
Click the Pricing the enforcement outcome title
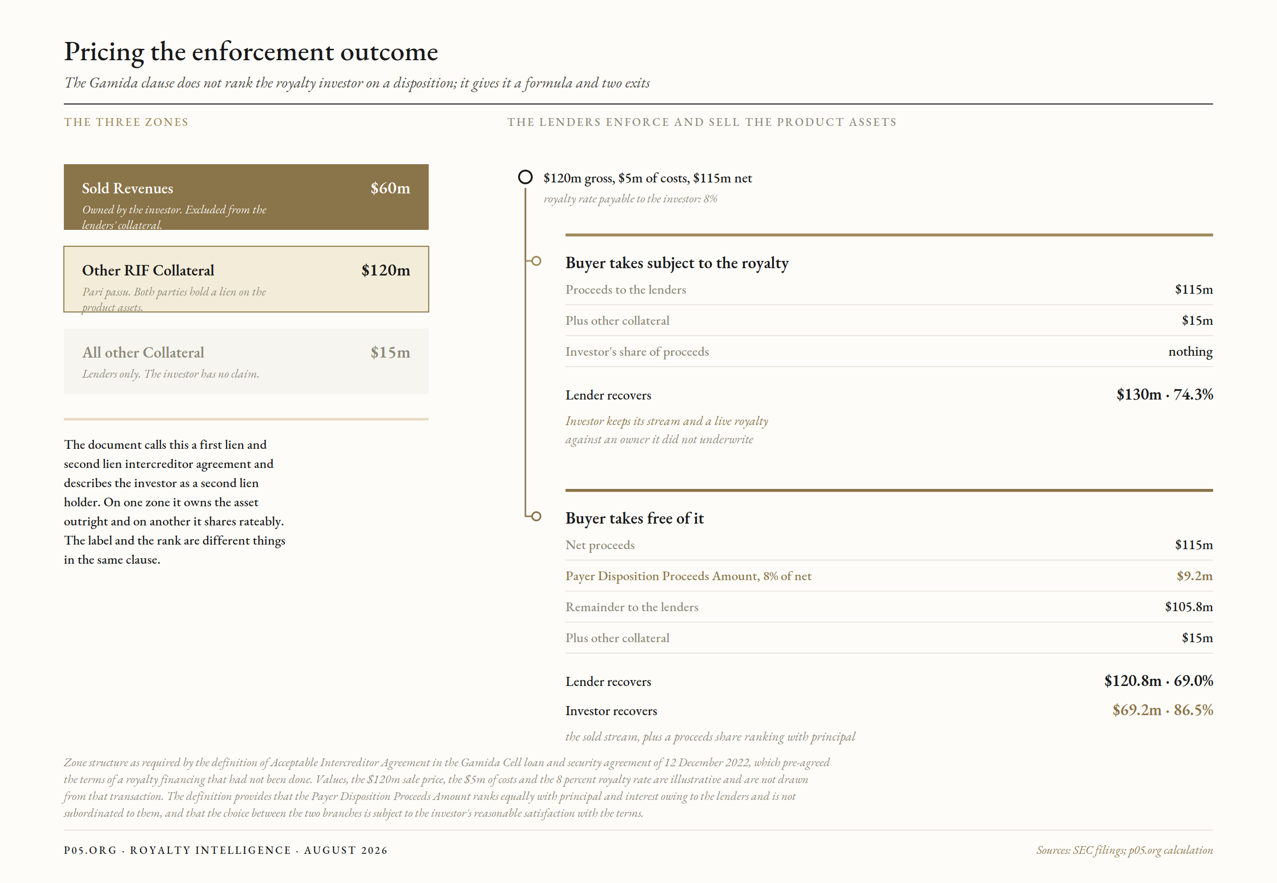(251, 52)
